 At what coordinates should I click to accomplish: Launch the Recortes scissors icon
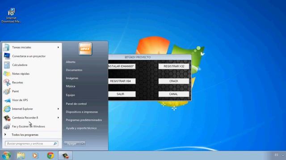coord(7,83)
